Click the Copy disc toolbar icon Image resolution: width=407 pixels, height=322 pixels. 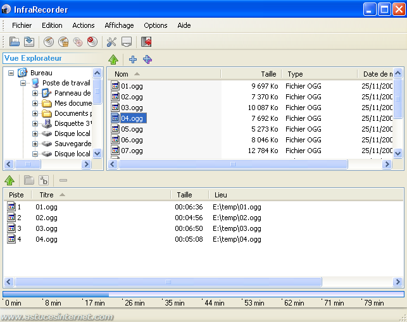point(78,42)
